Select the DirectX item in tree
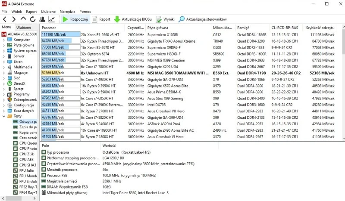This screenshot has width=345, height=201. [x=19, y=83]
